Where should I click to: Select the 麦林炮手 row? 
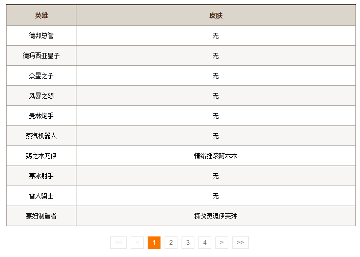pyautogui.click(x=42, y=116)
